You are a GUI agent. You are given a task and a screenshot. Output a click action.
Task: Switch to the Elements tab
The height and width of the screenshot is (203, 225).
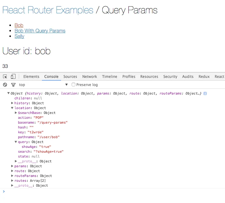[31, 77]
